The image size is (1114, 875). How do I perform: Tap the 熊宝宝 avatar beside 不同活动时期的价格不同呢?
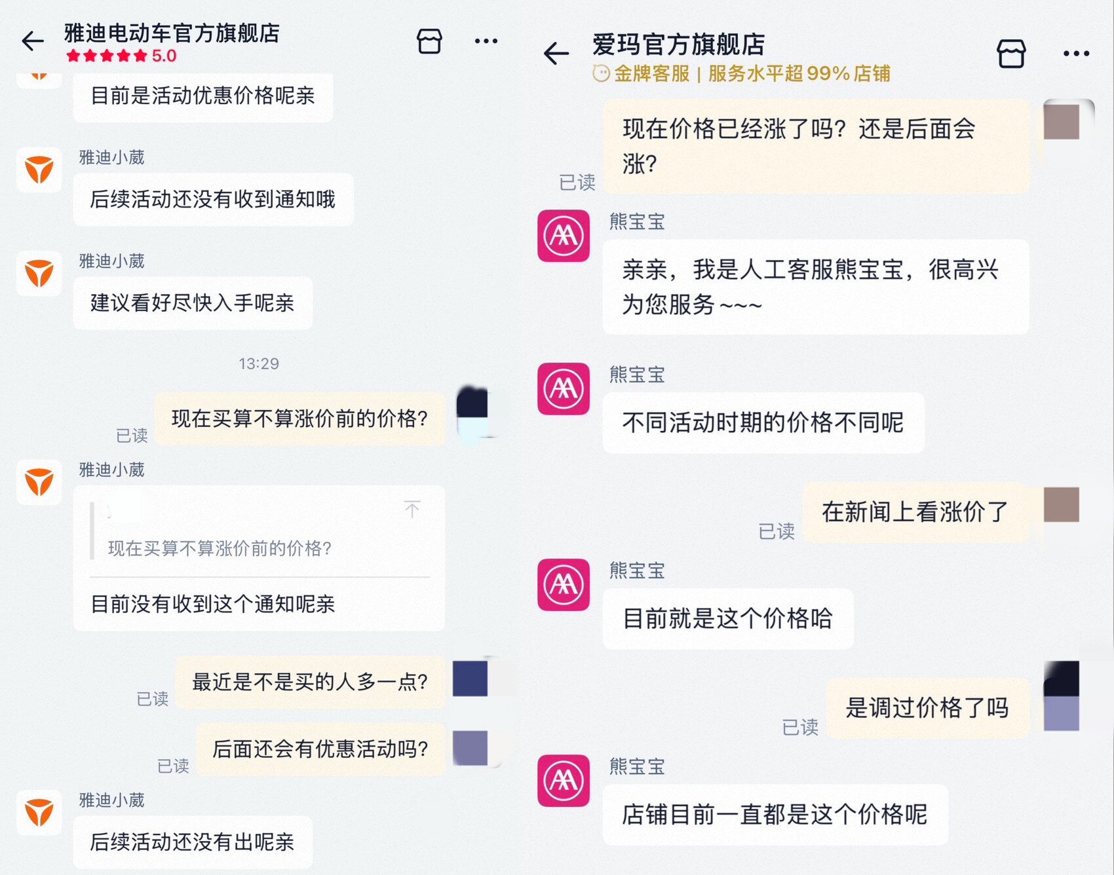tap(564, 388)
